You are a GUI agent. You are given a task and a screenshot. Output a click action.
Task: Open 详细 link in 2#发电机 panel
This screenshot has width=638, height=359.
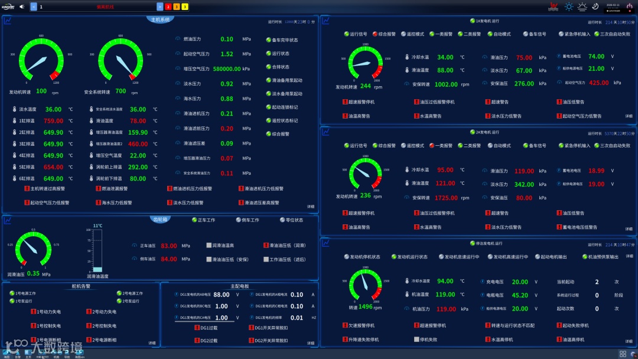629,229
